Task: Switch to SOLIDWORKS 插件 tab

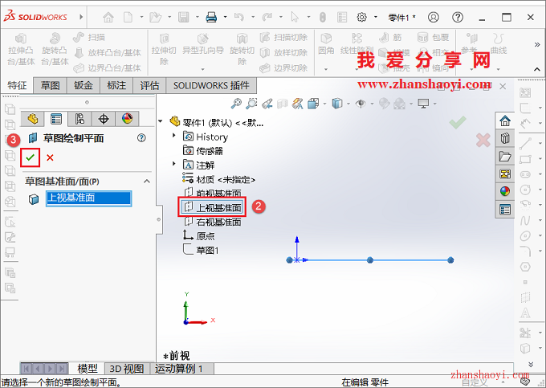Action: pyautogui.click(x=211, y=85)
